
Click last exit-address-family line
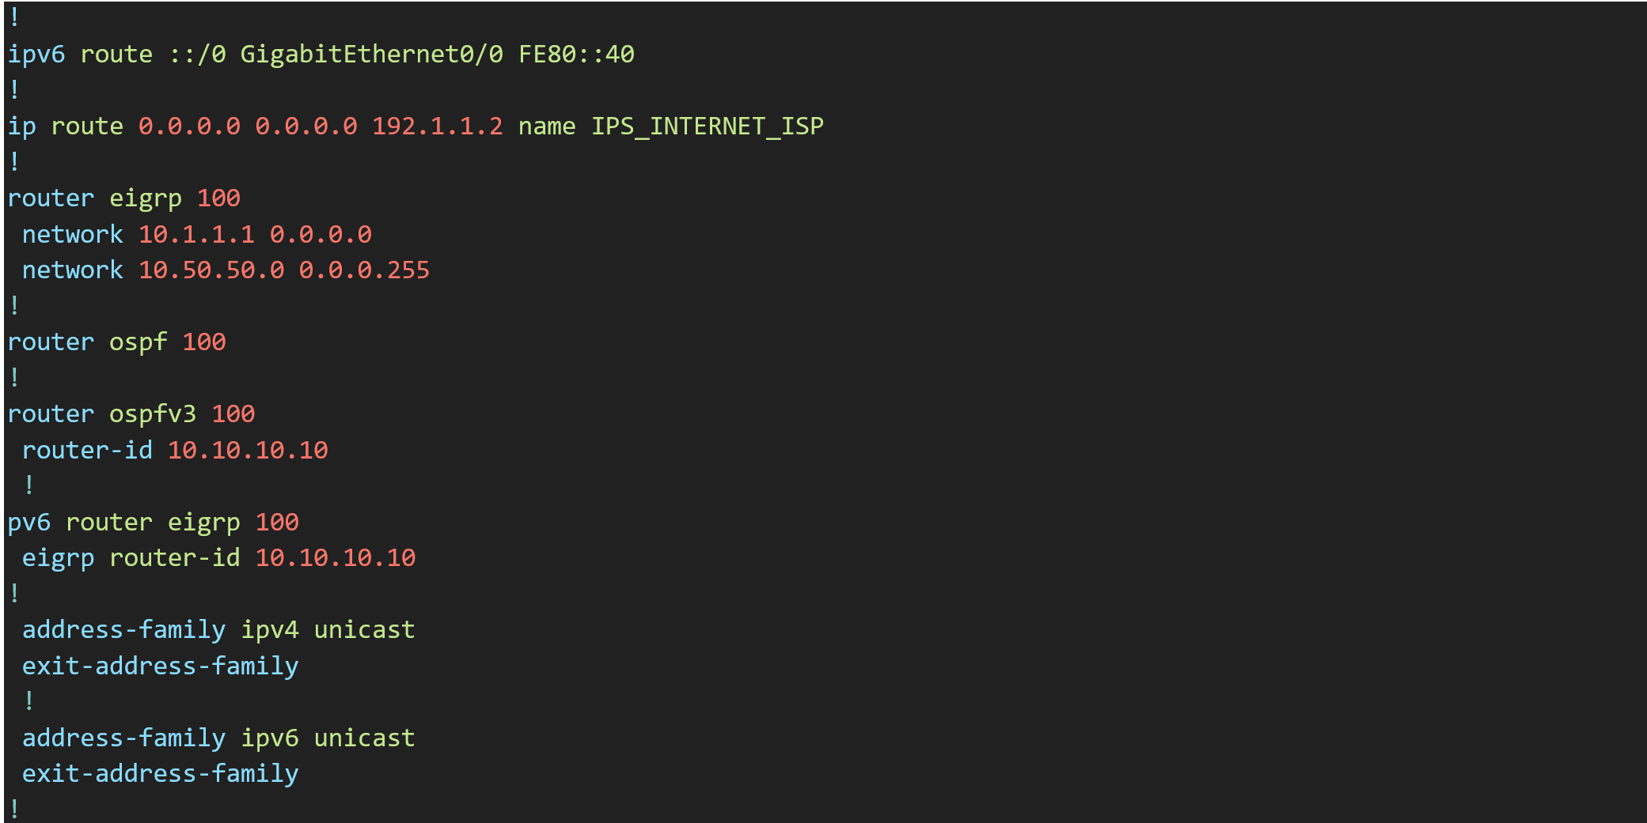161,774
